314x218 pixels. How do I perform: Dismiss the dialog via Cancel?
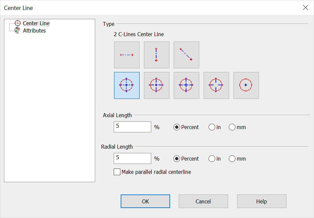pos(203,201)
